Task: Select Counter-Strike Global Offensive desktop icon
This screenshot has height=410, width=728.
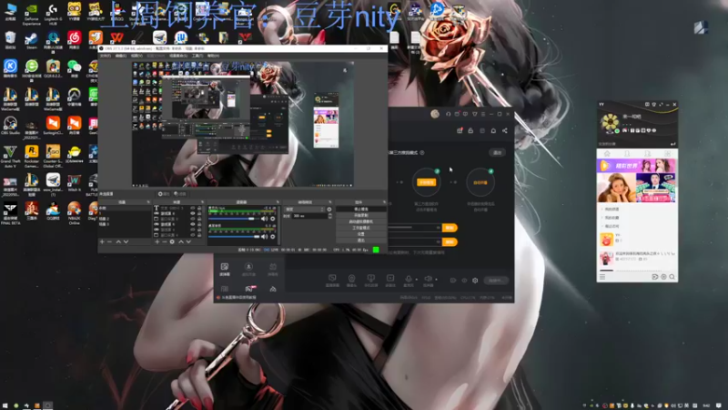Action: (53, 156)
